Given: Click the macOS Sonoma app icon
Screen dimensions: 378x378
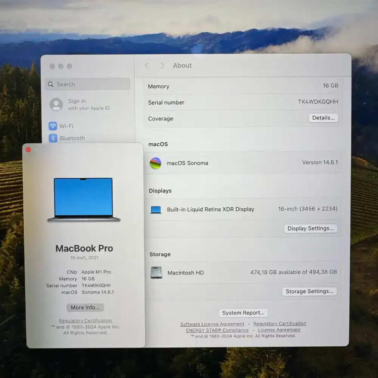Looking at the screenshot, I should tap(156, 163).
